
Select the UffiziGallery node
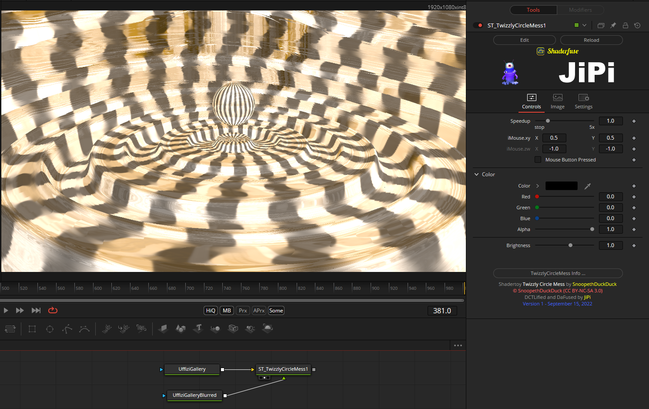(x=192, y=369)
